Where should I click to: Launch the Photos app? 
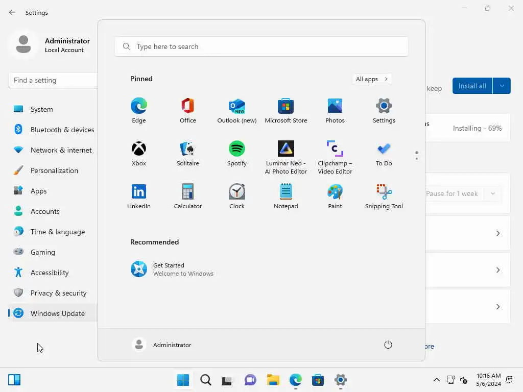[x=335, y=111]
